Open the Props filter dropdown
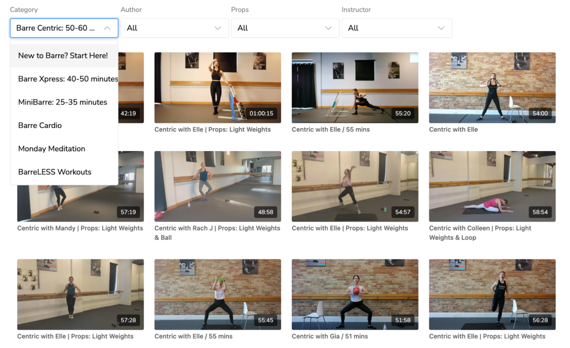 tap(285, 28)
